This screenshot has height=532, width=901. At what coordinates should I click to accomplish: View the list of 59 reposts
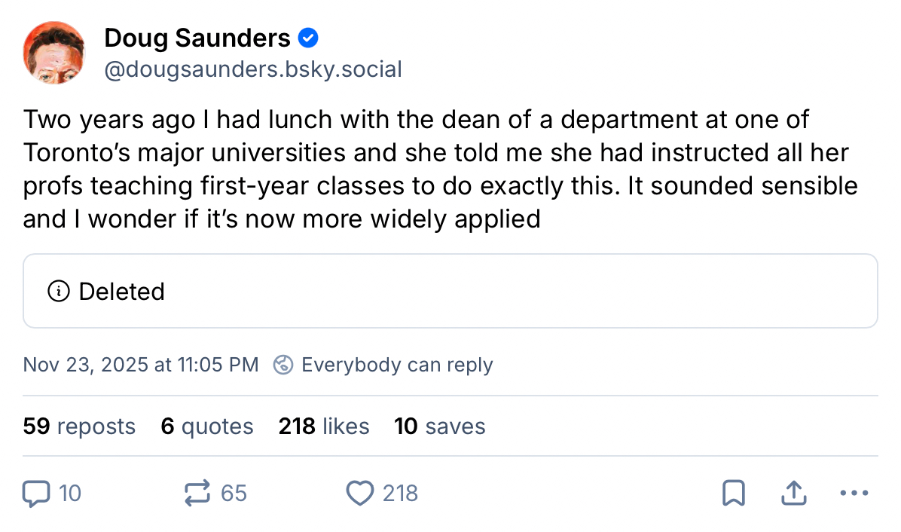point(79,427)
